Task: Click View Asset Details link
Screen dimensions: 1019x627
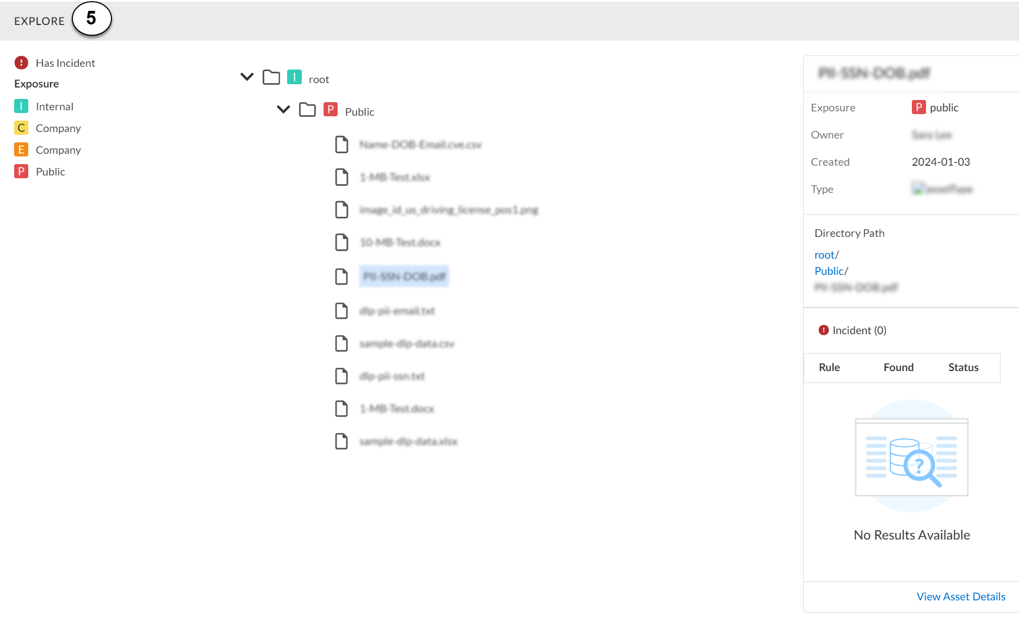Action: click(x=961, y=597)
